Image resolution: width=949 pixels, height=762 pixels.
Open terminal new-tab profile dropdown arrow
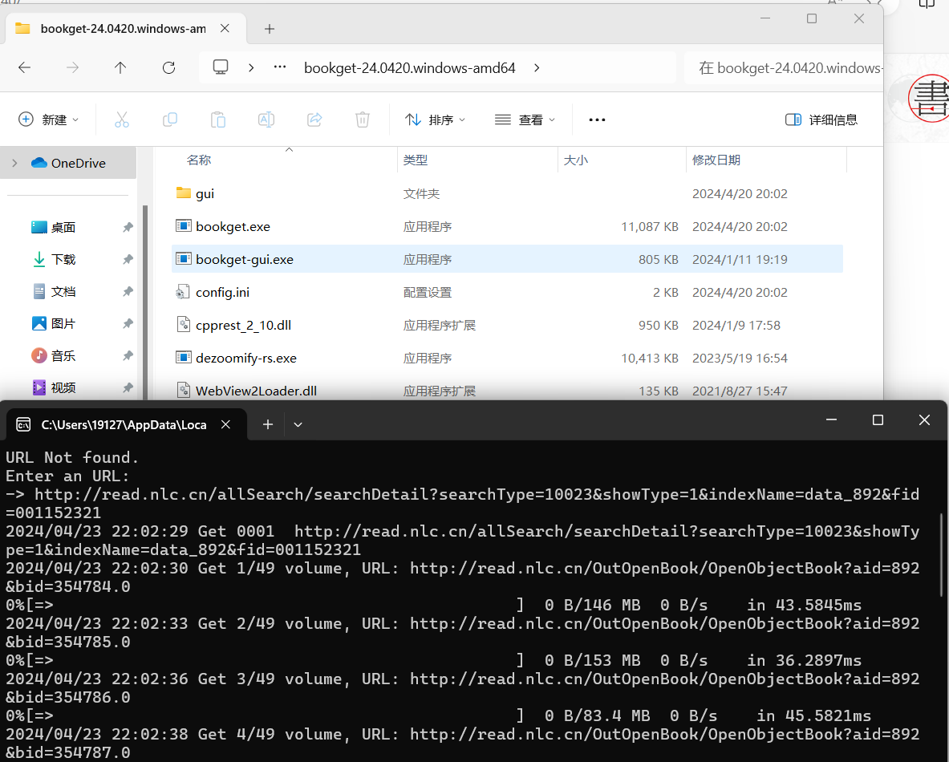298,424
